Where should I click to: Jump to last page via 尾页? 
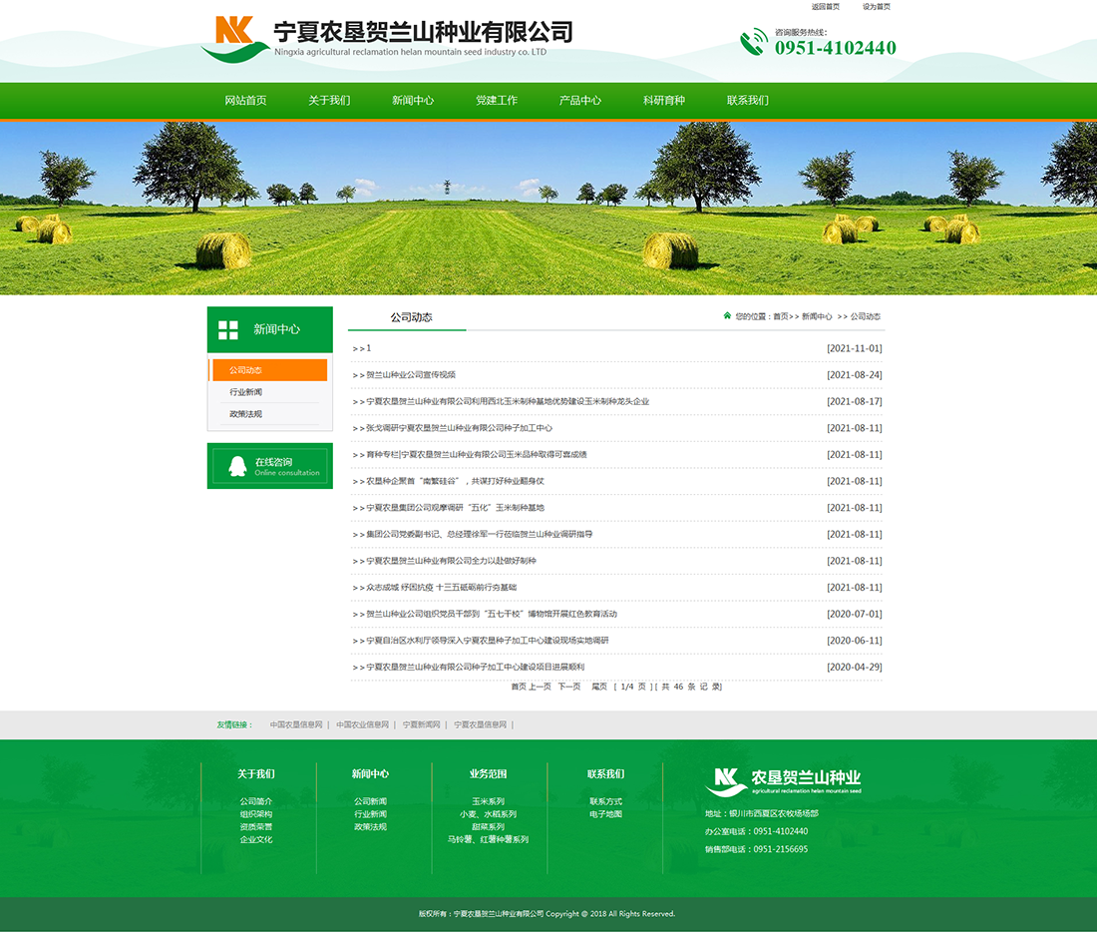pyautogui.click(x=599, y=687)
